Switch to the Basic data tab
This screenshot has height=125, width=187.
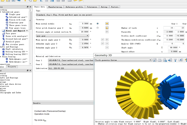coord(40,7)
